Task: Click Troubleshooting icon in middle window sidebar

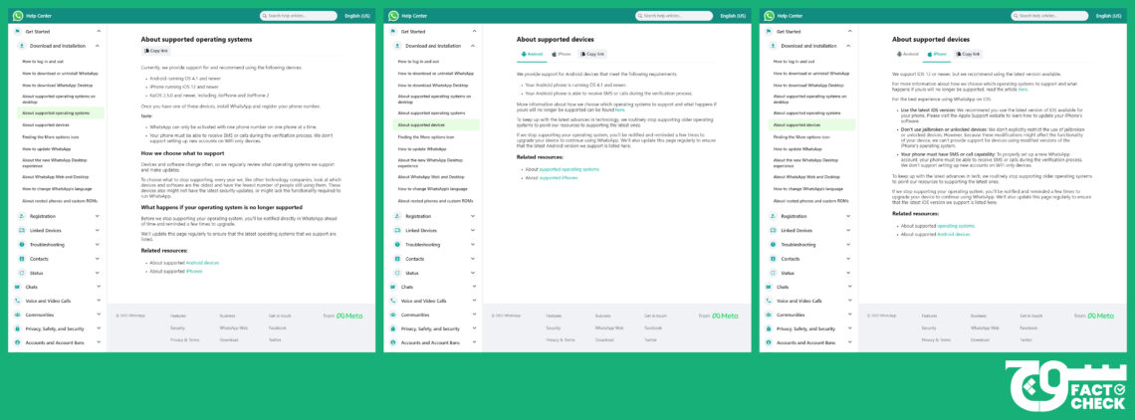Action: [397, 245]
